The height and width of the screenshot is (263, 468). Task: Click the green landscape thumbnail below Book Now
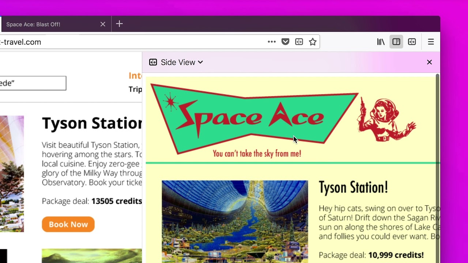pyautogui.click(x=92, y=256)
